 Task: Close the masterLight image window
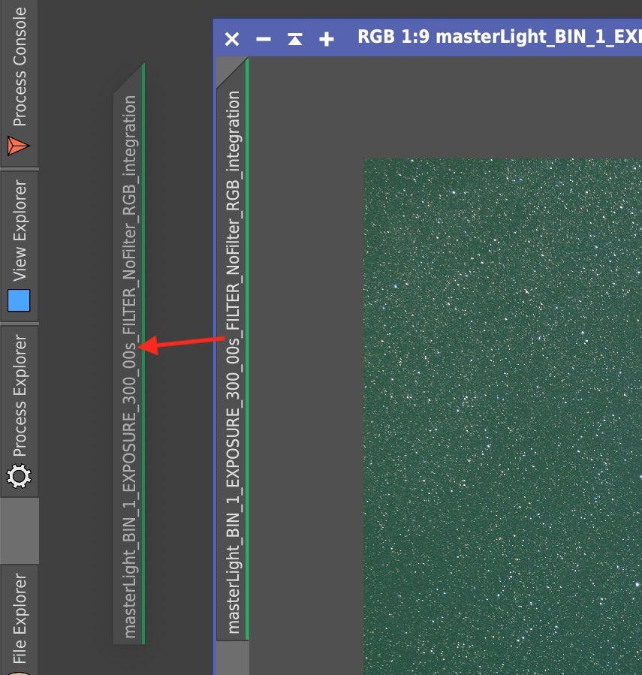[x=232, y=38]
